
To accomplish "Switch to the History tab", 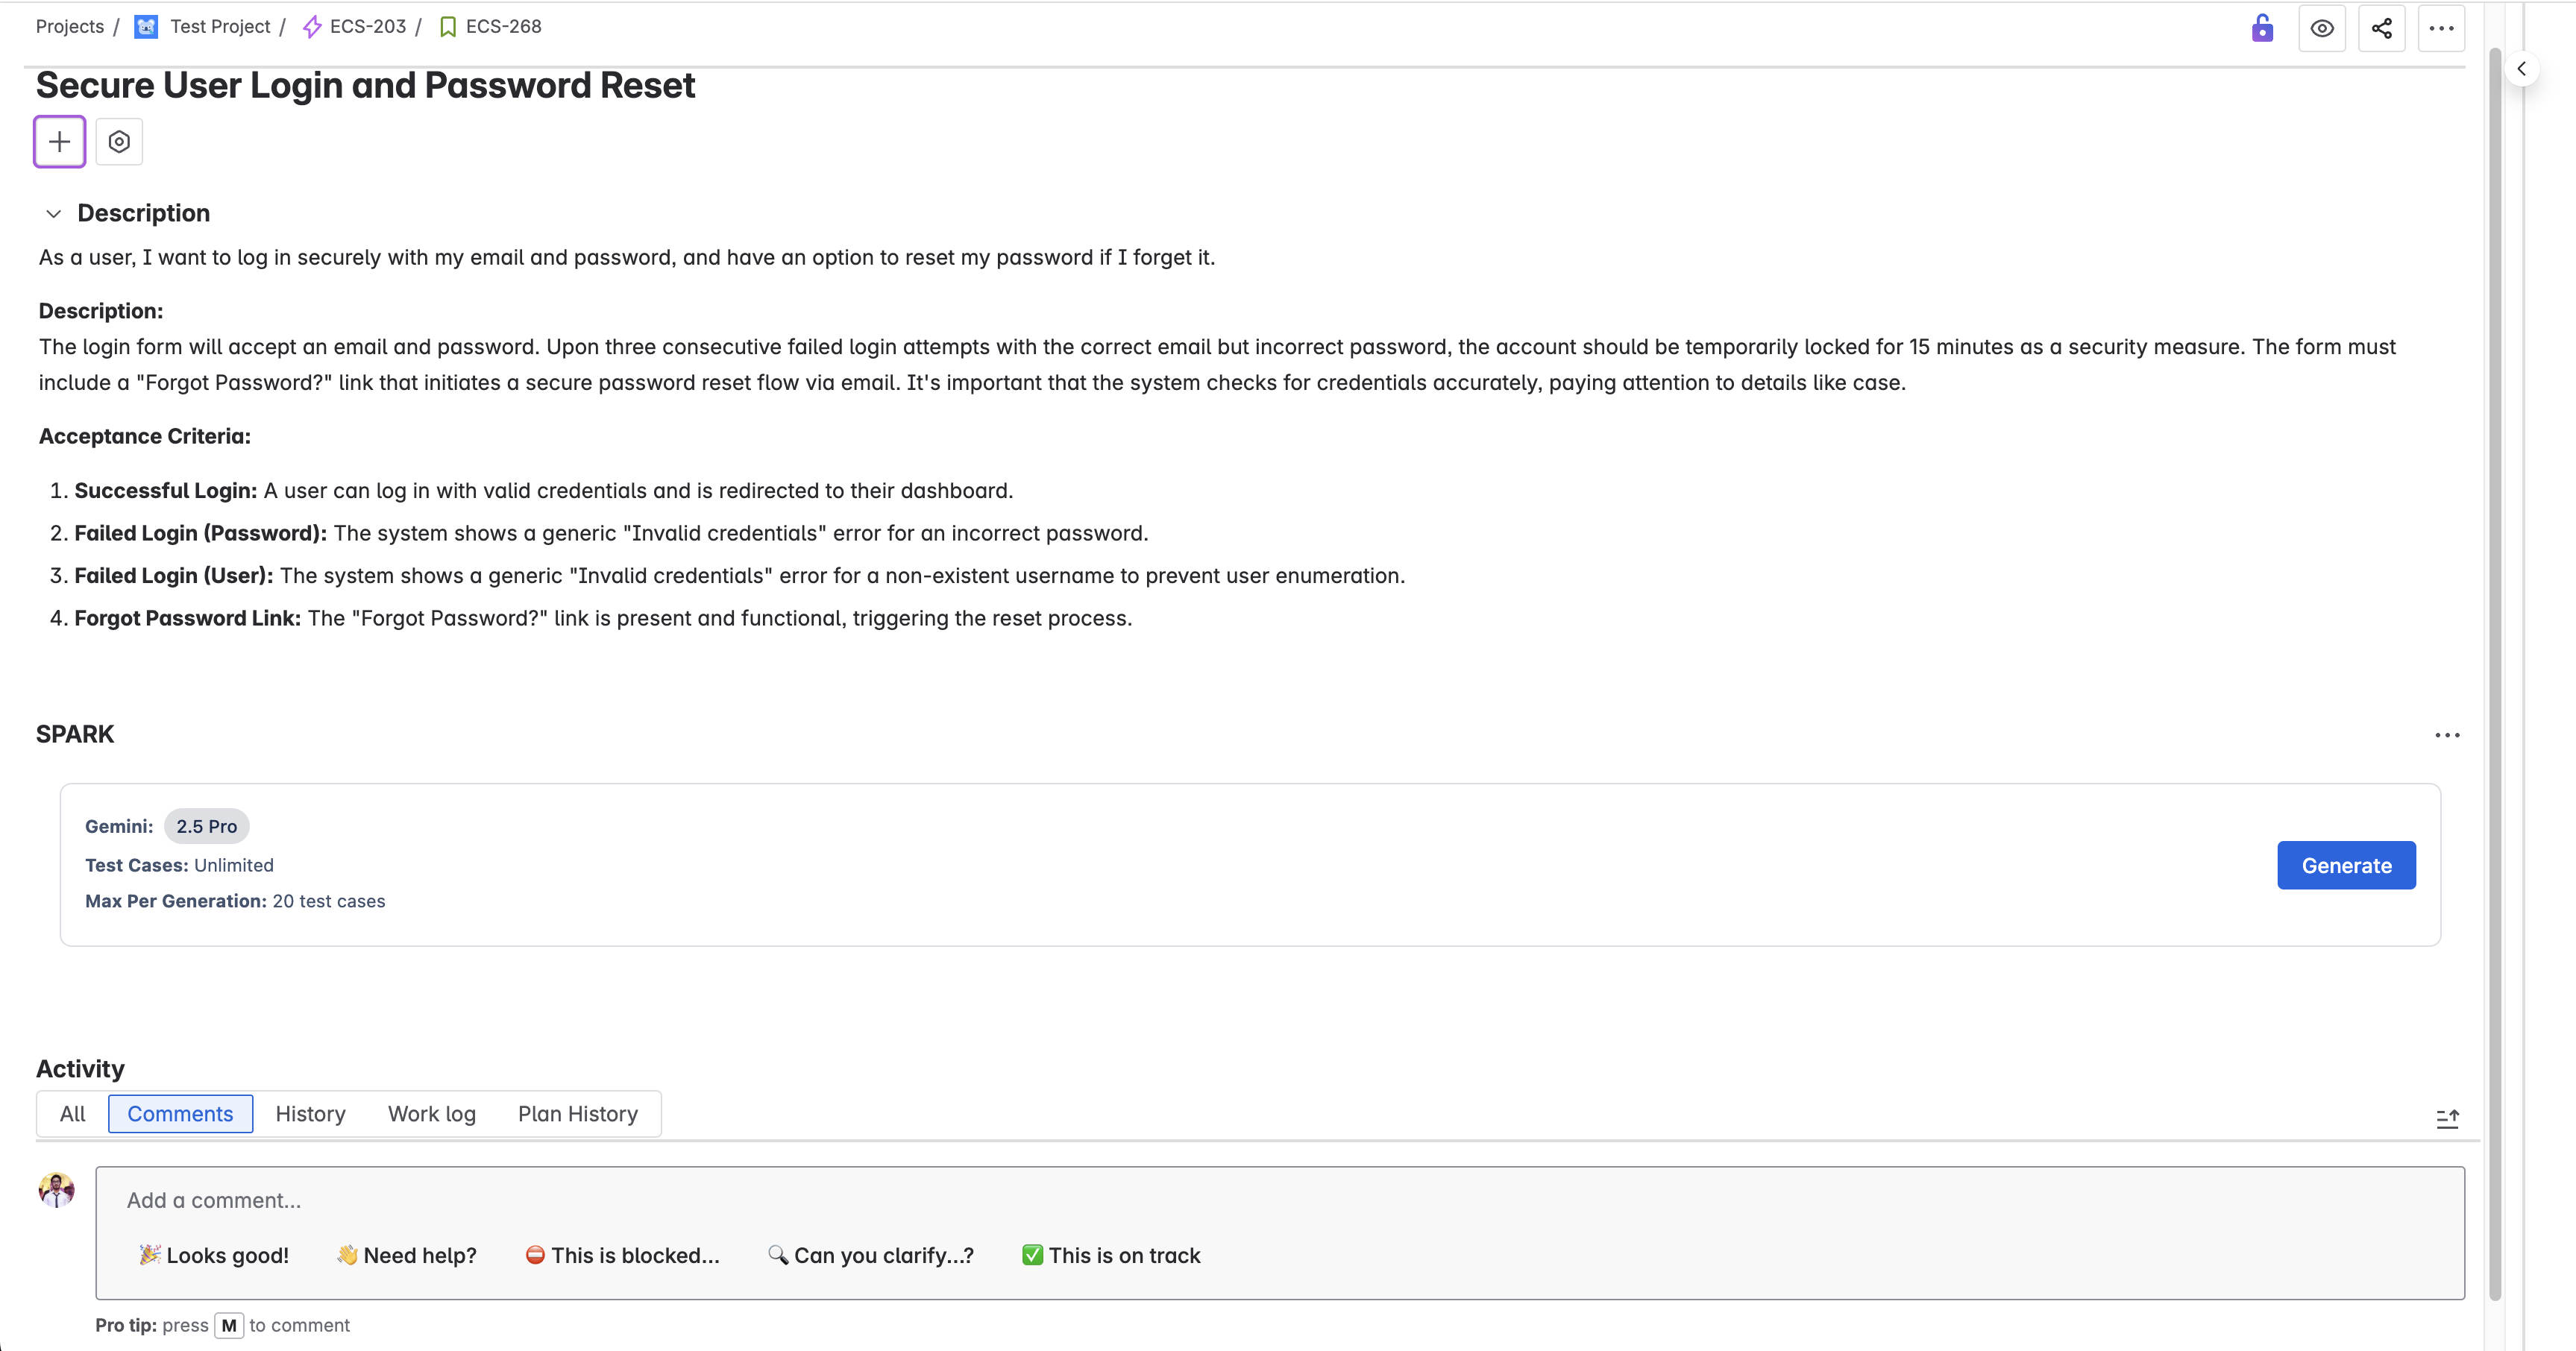I will click(x=310, y=1113).
